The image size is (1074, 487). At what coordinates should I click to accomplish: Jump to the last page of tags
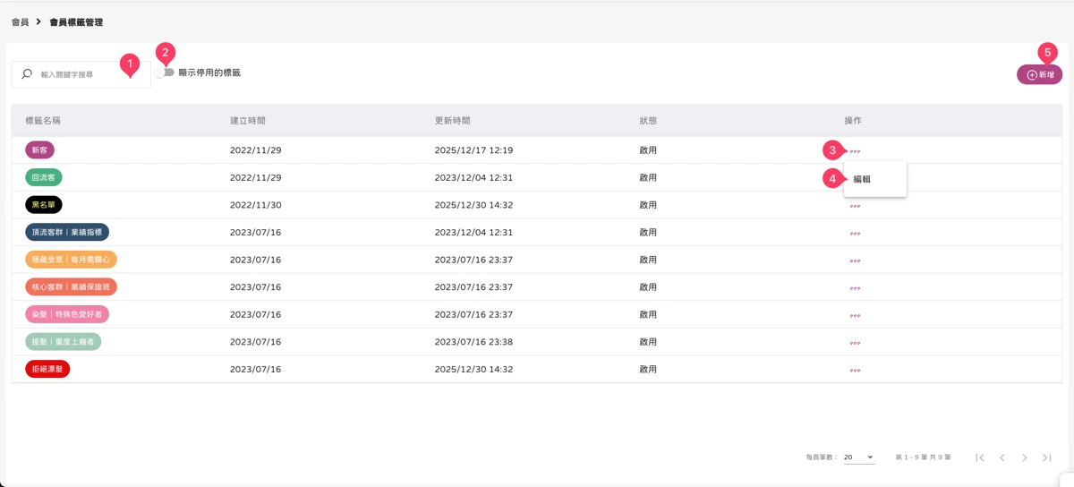pos(1047,457)
